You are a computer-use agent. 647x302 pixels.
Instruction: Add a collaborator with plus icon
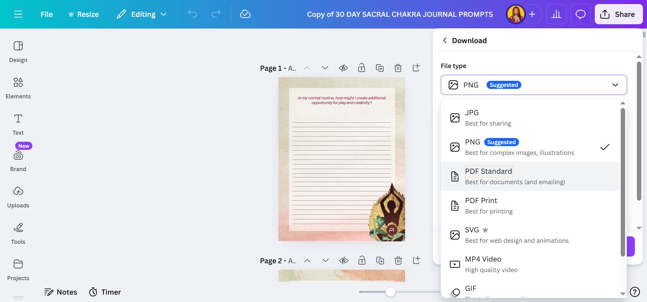click(532, 14)
